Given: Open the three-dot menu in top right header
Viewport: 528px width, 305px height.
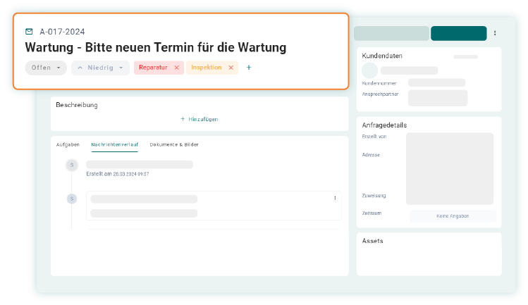Looking at the screenshot, I should [495, 33].
